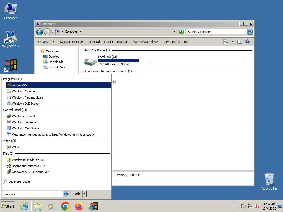Launch Google Chrome from taskbar
The width and height of the screenshot is (283, 212).
tap(65, 206)
